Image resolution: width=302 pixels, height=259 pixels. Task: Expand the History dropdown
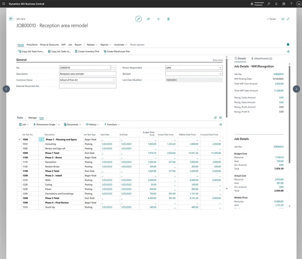(93, 125)
